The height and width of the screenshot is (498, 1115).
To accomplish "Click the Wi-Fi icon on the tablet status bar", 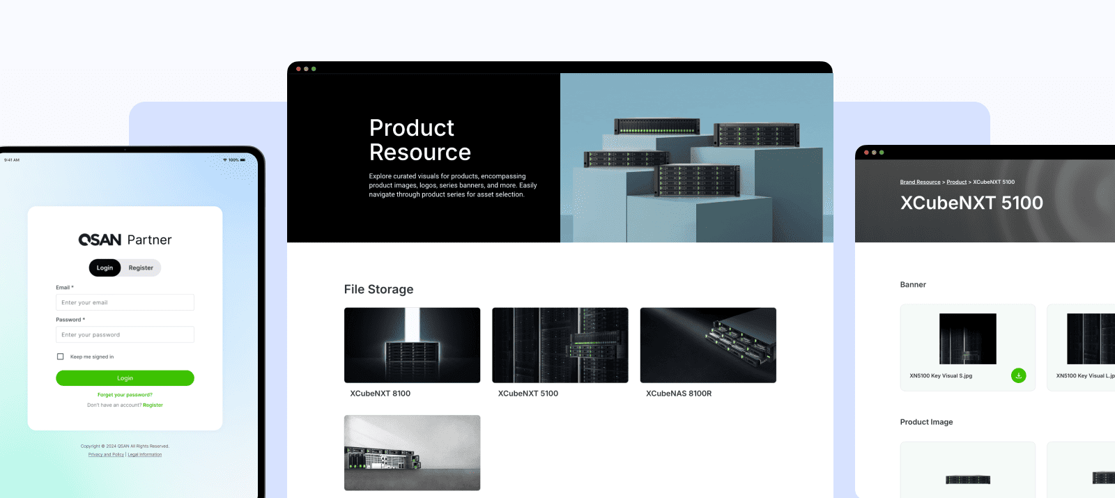I will 225,160.
